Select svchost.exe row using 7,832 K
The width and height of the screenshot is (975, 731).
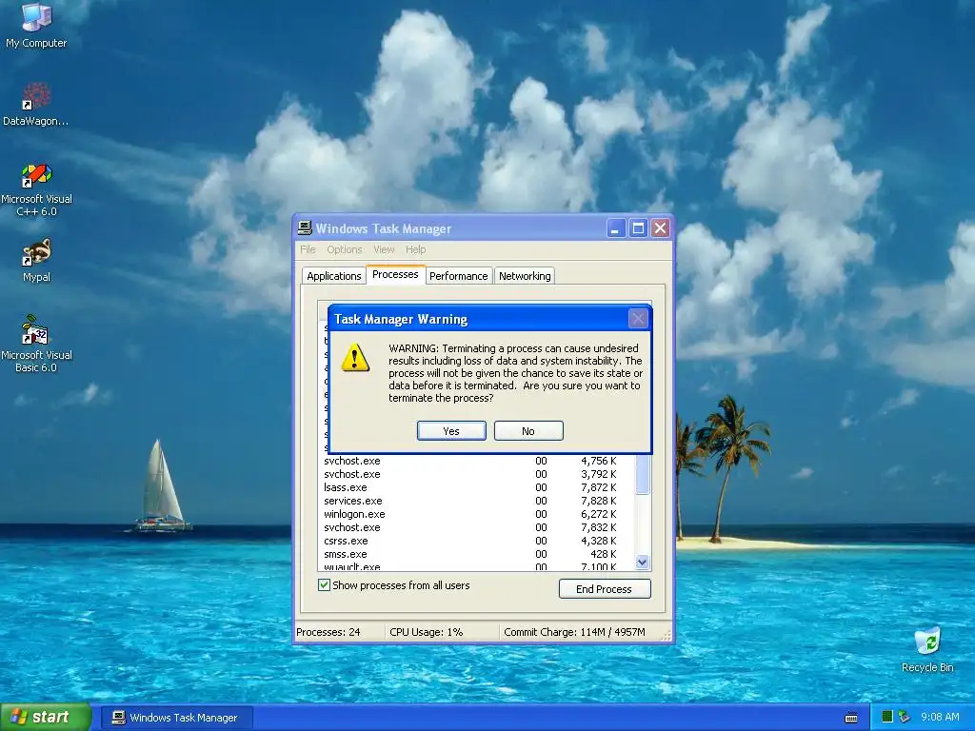(x=478, y=527)
